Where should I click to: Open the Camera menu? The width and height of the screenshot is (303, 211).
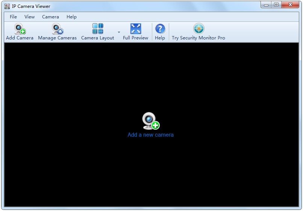50,17
